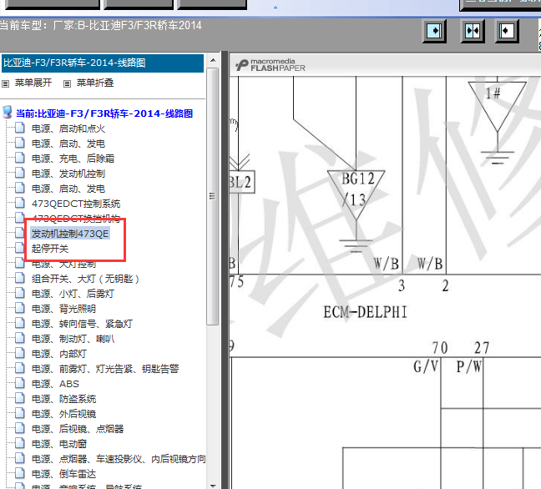Screen dimensions: 541x489
Task: Click the vertical scrollbar thumb in tree panel
Action: click(213, 196)
